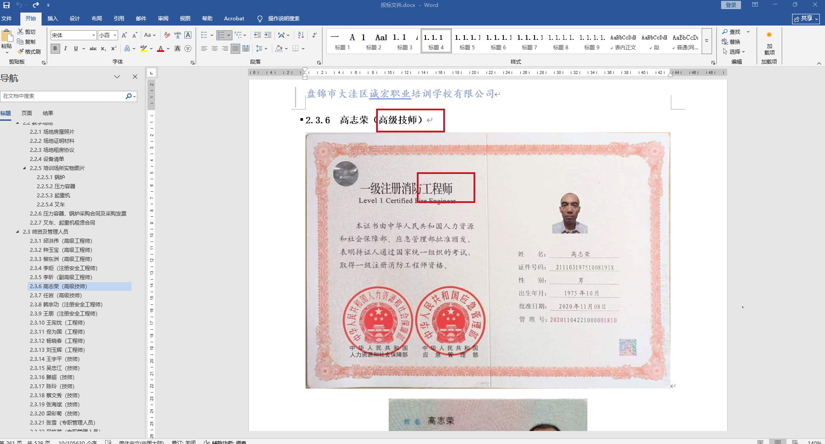This screenshot has height=444, width=825.
Task: Switch to the 审阅 Review tab
Action: (x=163, y=19)
